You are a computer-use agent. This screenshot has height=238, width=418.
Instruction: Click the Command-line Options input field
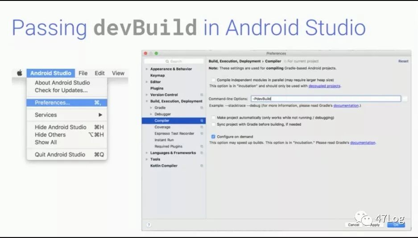[x=326, y=99]
